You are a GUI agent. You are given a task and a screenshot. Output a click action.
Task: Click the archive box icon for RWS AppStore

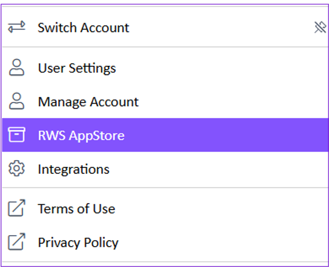pos(17,135)
